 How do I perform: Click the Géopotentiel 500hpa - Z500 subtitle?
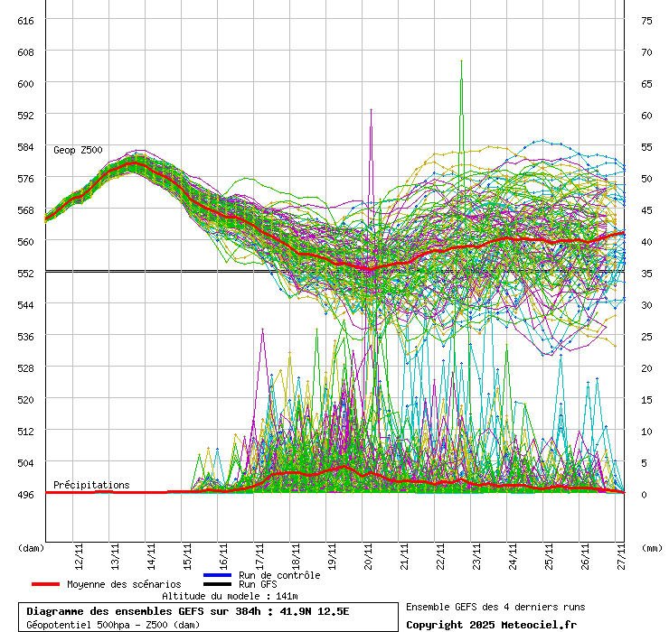(113, 624)
